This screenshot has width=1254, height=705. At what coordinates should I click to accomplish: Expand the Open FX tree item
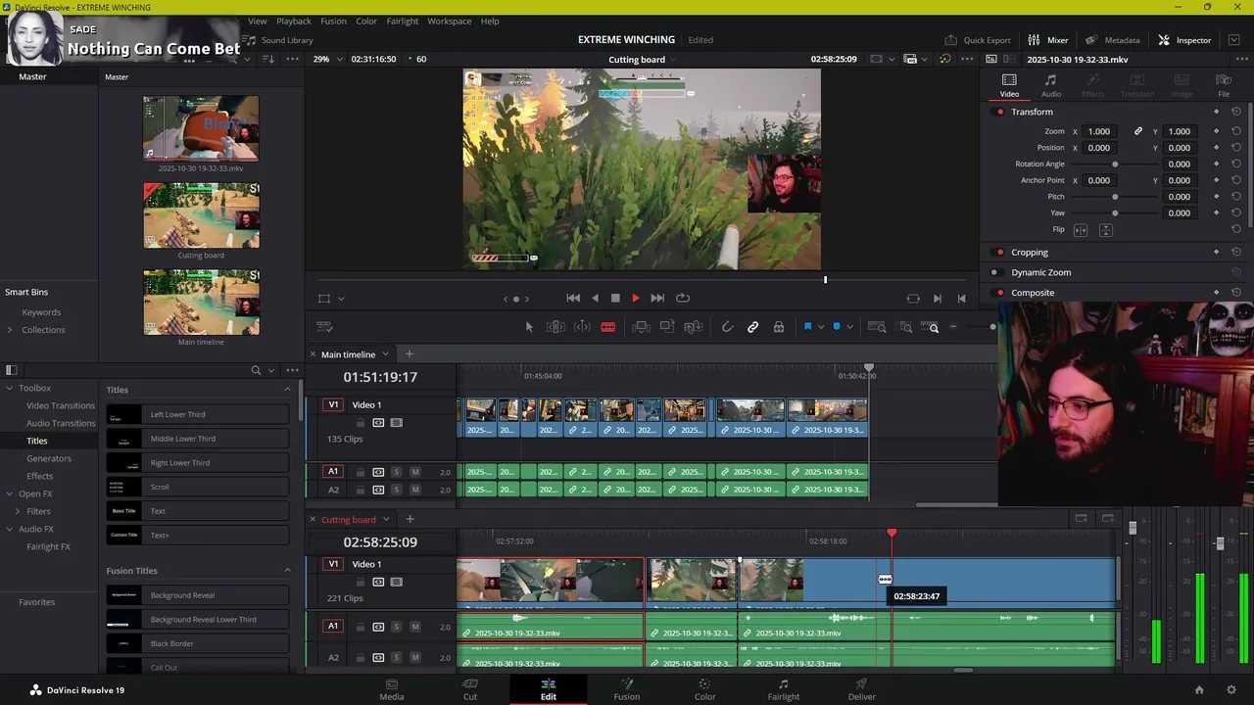point(10,493)
